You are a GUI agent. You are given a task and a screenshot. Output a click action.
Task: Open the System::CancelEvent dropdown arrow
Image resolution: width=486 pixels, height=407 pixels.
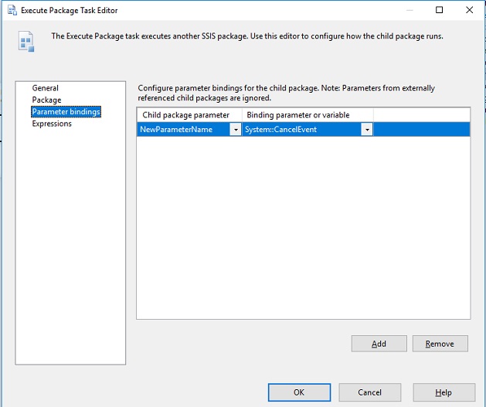(366, 130)
